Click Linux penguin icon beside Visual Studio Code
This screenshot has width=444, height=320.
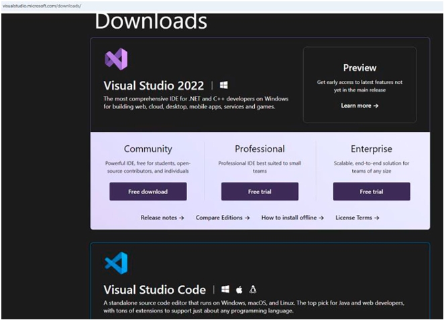click(253, 290)
